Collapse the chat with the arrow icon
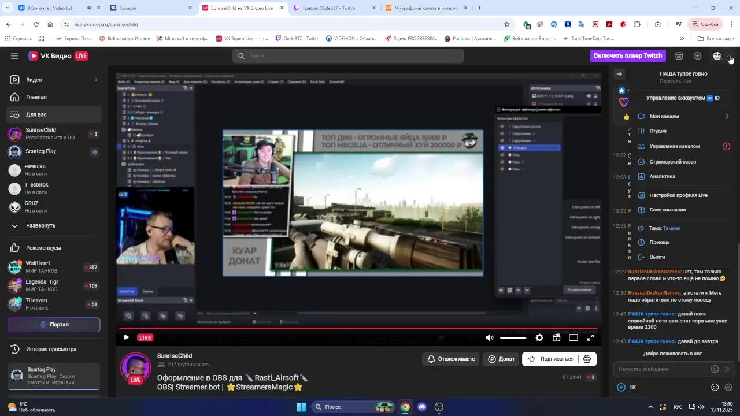740x416 pixels. click(619, 74)
